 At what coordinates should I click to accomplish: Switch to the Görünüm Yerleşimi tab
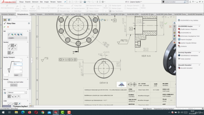pyautogui.click(x=8, y=14)
